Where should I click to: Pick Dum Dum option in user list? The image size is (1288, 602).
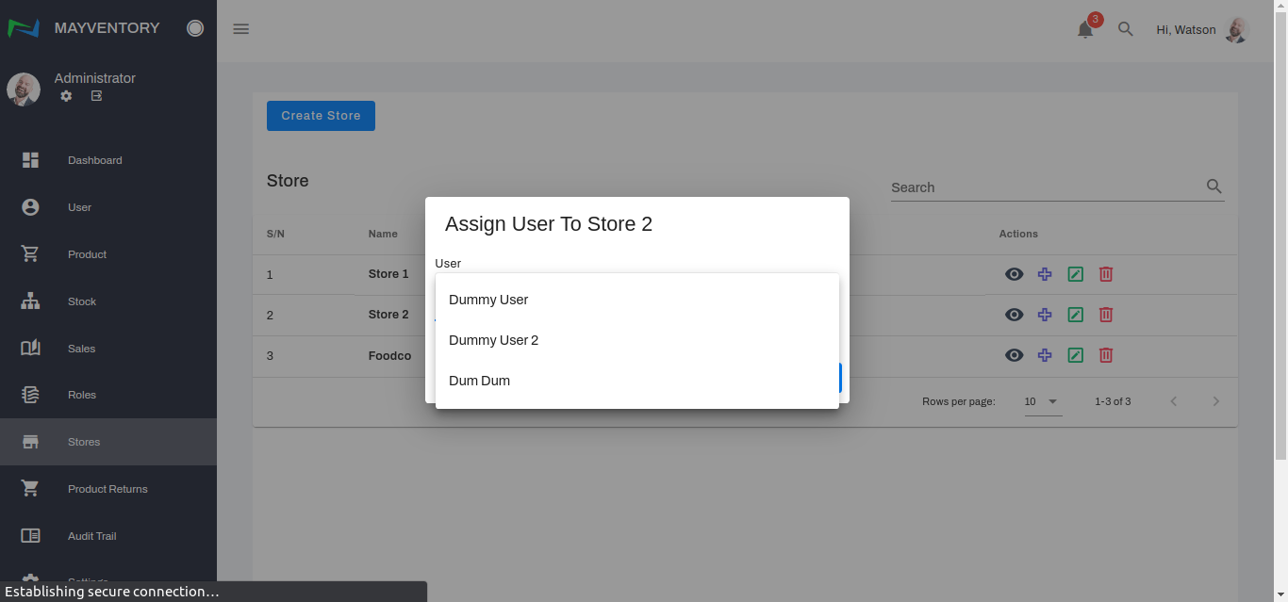click(479, 381)
